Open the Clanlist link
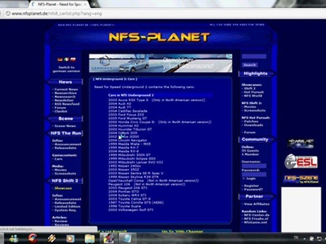 point(61,111)
